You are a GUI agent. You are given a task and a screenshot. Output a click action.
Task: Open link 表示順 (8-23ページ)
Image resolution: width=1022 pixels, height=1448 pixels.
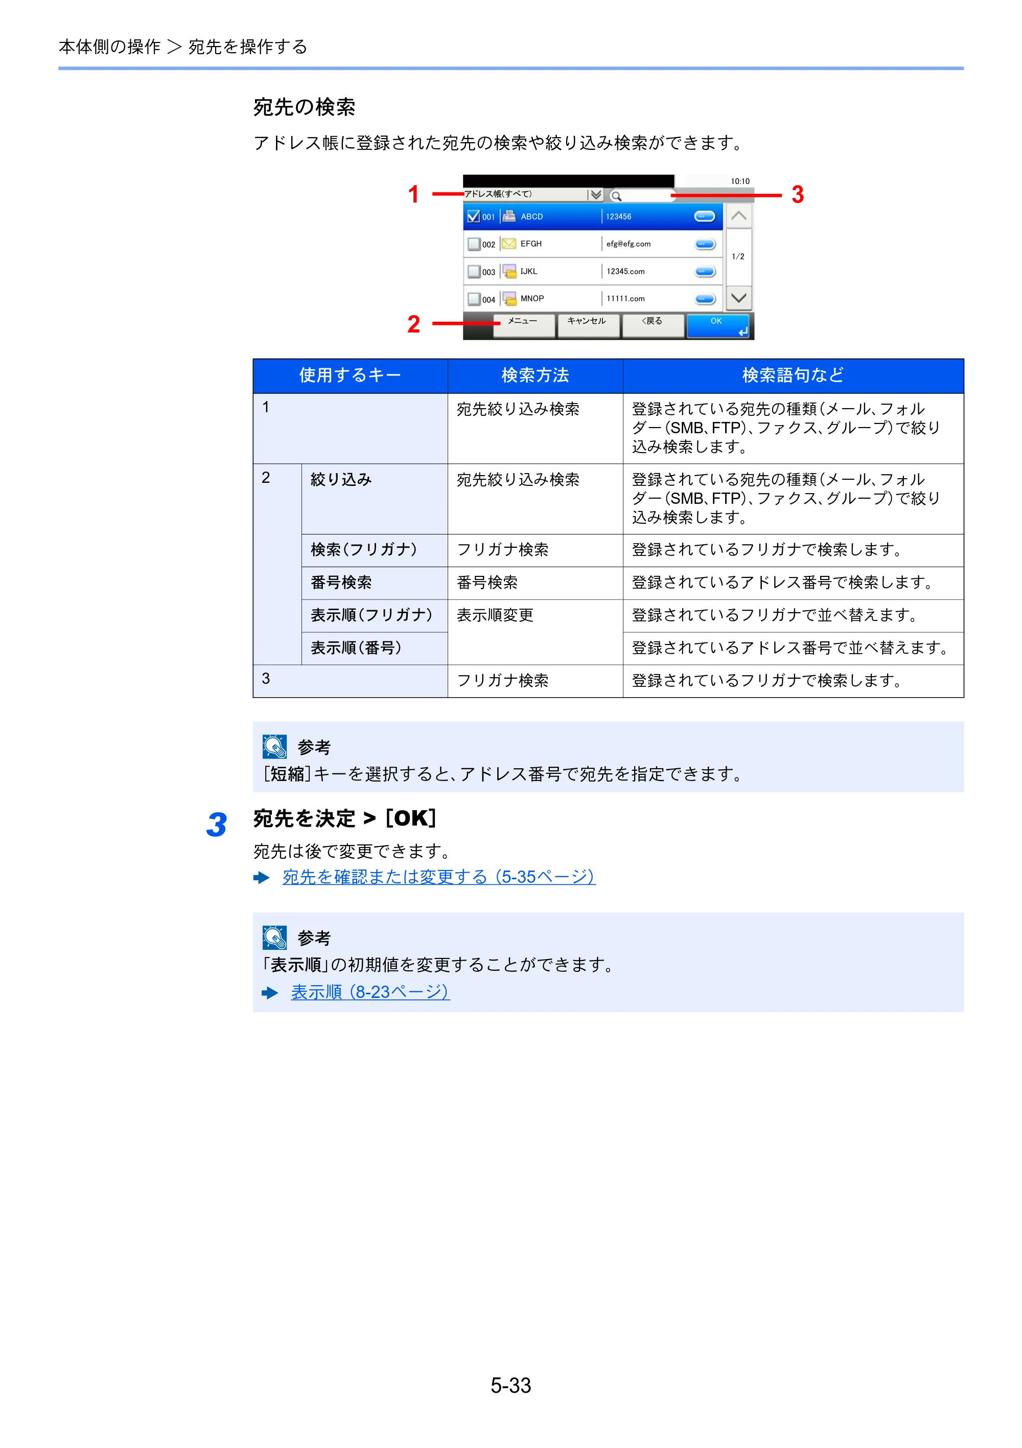(370, 992)
